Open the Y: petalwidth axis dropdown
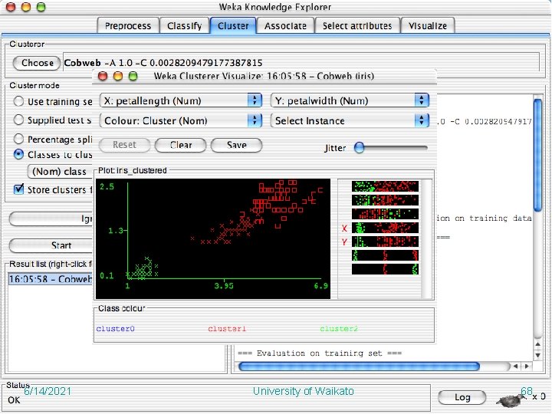The image size is (552, 414). coord(350,100)
